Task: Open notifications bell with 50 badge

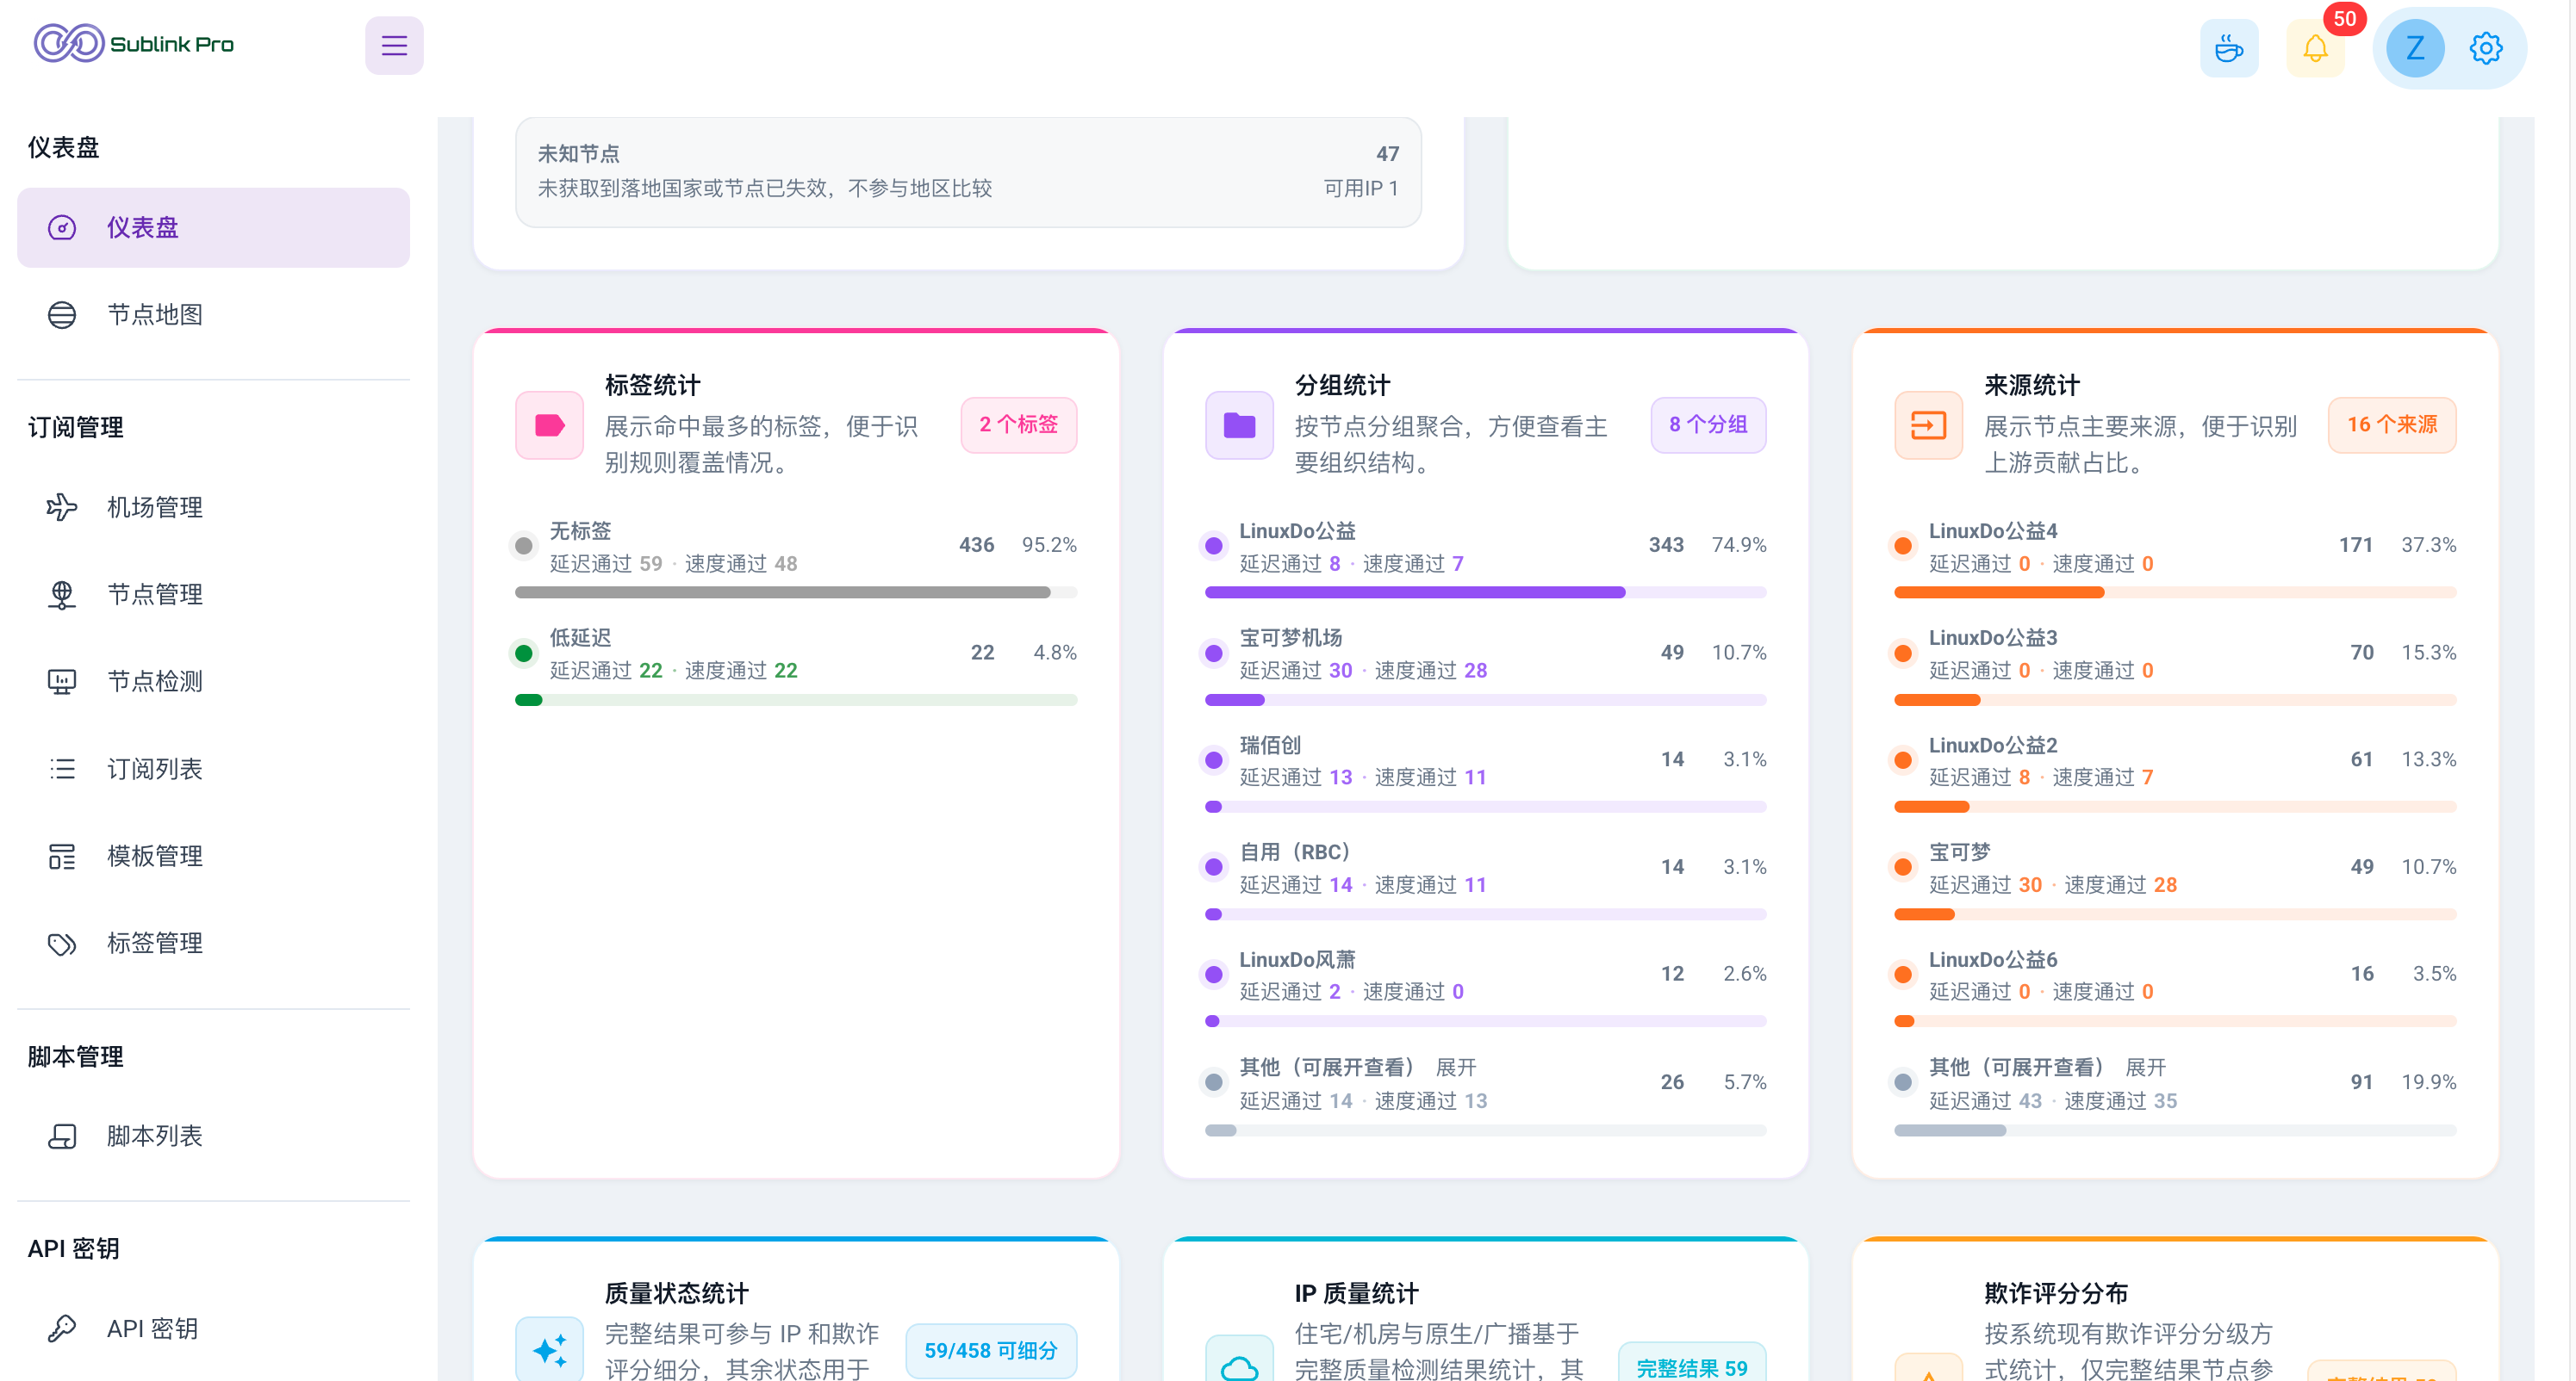Action: pyautogui.click(x=2316, y=48)
